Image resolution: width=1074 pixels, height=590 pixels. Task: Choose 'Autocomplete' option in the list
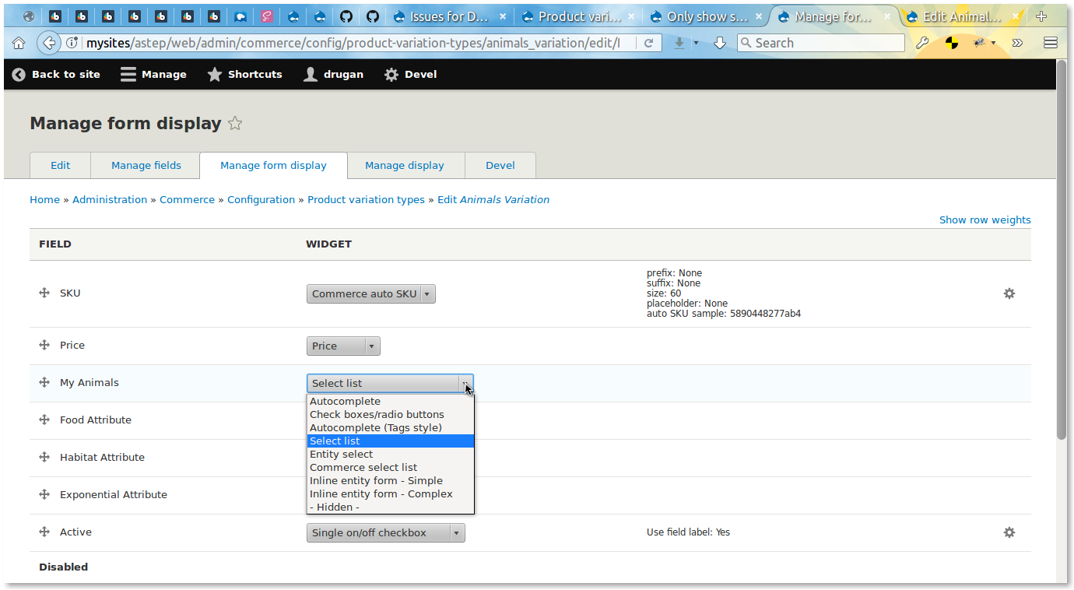point(390,402)
